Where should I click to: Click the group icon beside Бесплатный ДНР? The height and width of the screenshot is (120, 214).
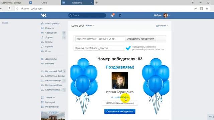click(x=42, y=71)
